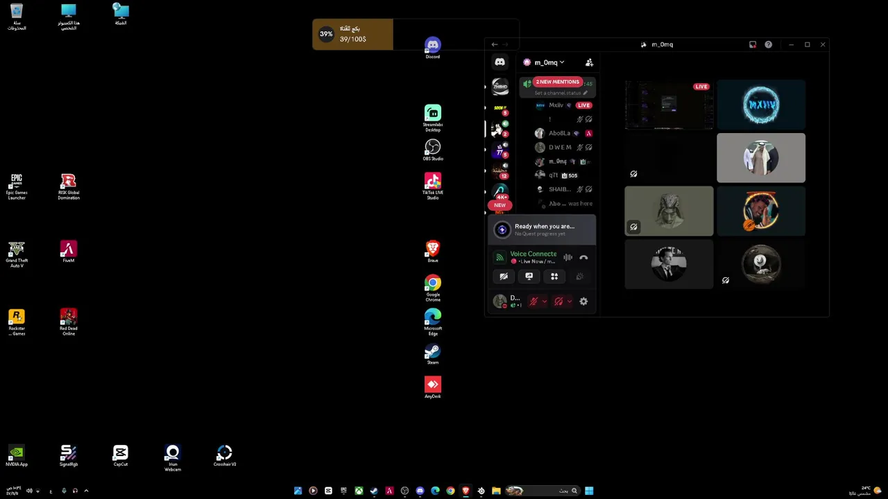Toggle screen share button in voice panel

[529, 277]
